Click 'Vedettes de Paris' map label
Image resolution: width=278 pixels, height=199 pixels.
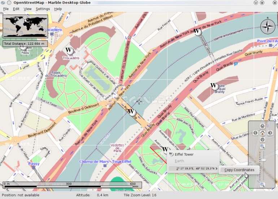coord(117,148)
